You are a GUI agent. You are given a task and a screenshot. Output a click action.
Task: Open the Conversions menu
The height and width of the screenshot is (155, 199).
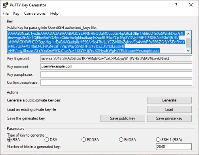coord(35,13)
